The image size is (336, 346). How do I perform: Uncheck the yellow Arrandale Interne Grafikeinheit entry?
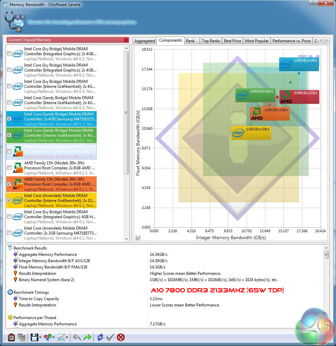(9, 200)
